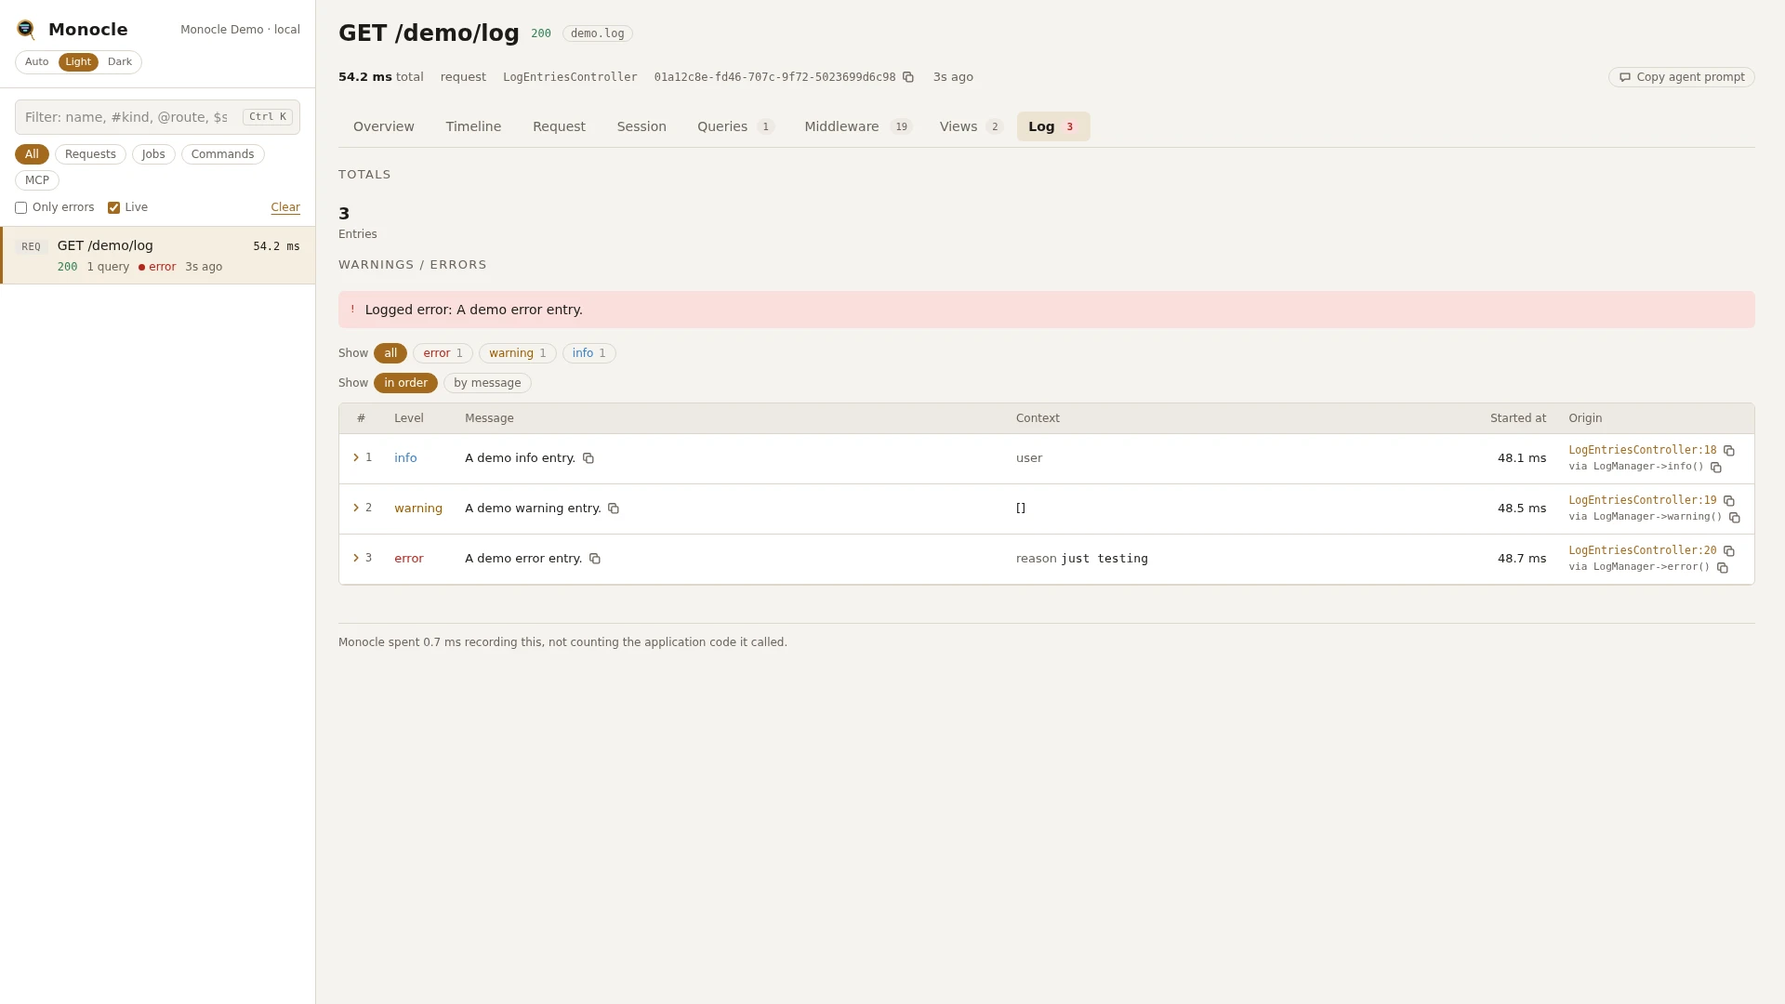The height and width of the screenshot is (1004, 1785).
Task: Filter log by error level
Action: (x=443, y=353)
